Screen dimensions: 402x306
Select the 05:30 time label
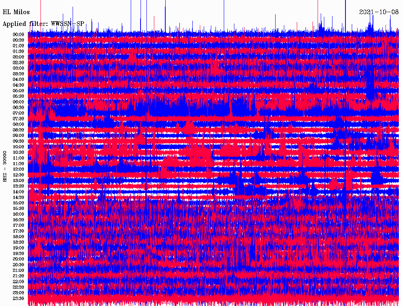coord(18,96)
